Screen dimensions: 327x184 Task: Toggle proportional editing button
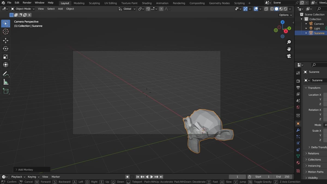tap(161, 9)
